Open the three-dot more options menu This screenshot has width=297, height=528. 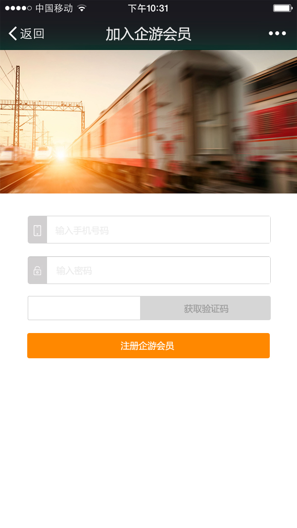(277, 33)
